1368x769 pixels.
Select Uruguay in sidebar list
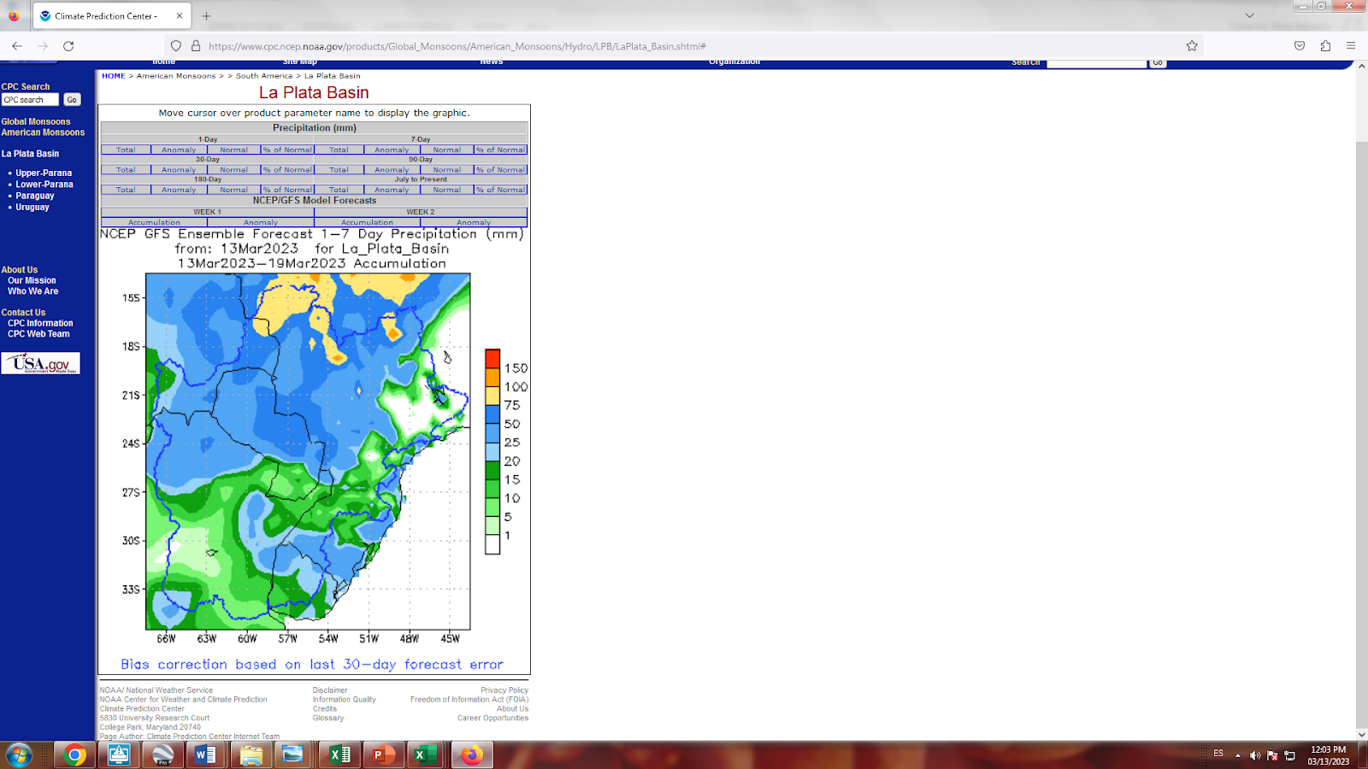32,208
